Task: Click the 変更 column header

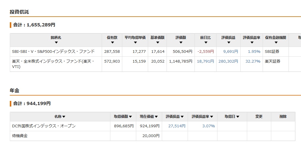Action: 259,117
